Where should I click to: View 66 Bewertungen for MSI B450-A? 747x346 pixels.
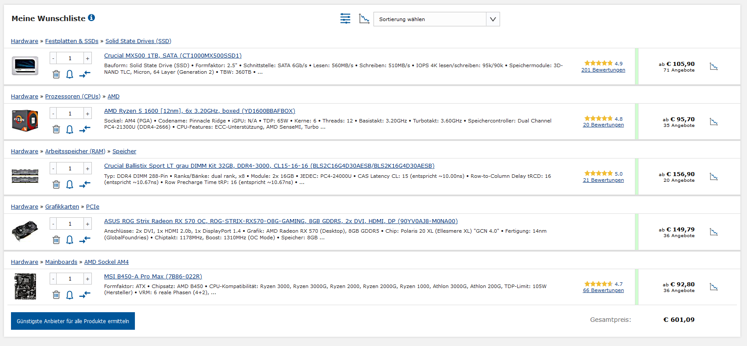coord(603,290)
